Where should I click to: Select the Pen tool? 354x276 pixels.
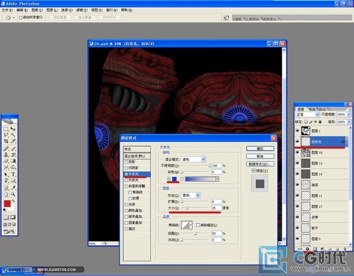coord(6,181)
